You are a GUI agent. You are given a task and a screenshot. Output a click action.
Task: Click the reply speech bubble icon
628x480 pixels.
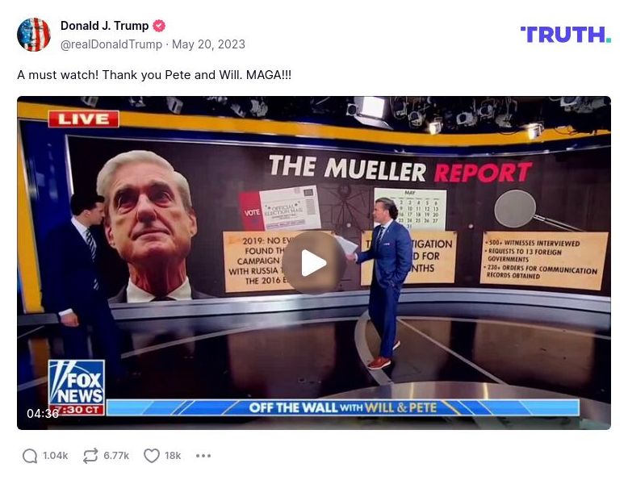[x=30, y=456]
